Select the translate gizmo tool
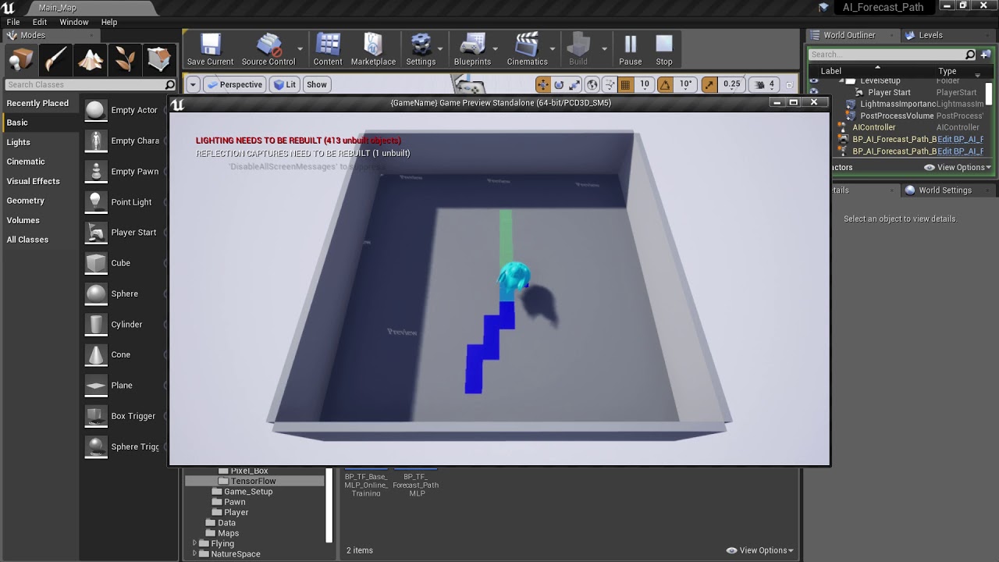The height and width of the screenshot is (562, 999). (542, 84)
